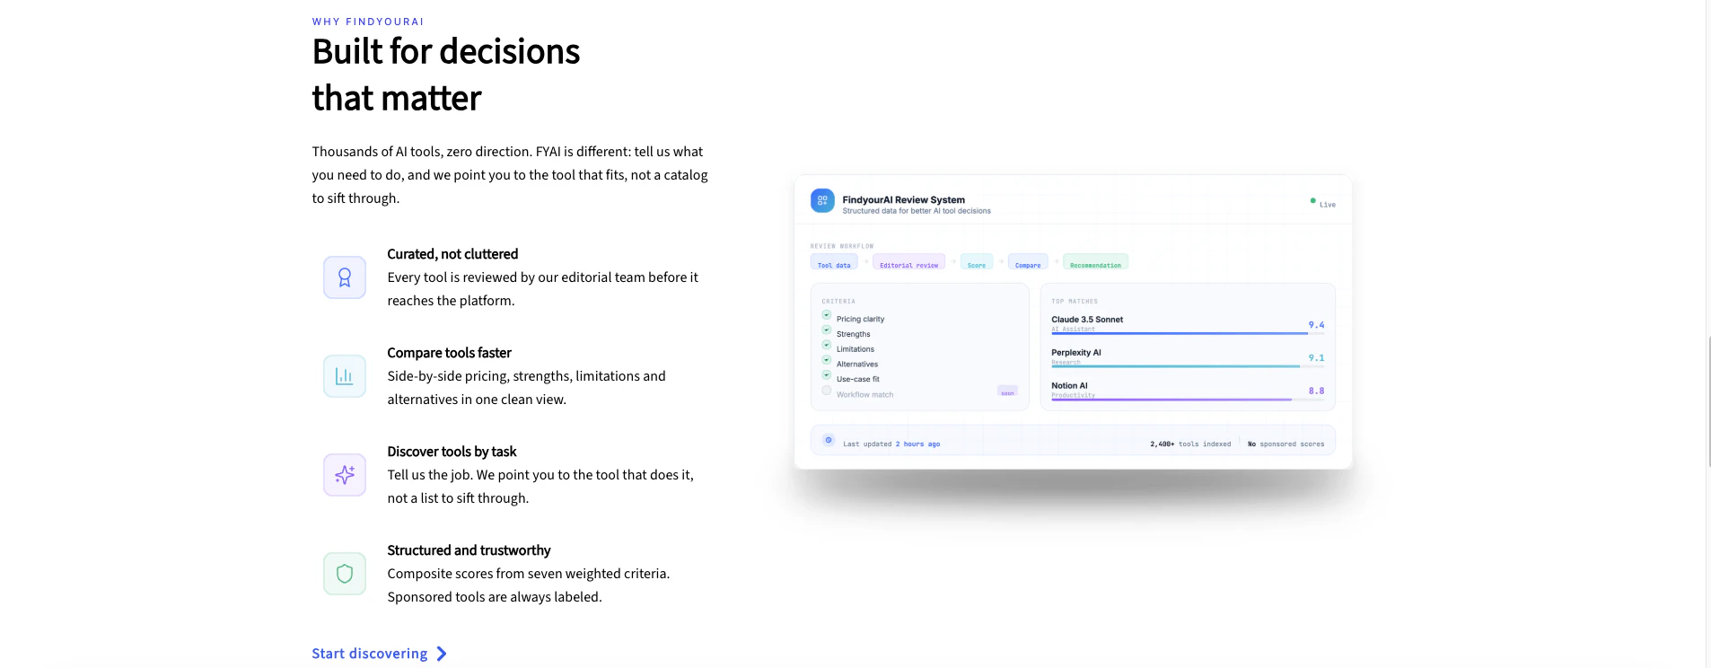
Task: Click the page's vertical scrollbar
Action: coord(1709,402)
